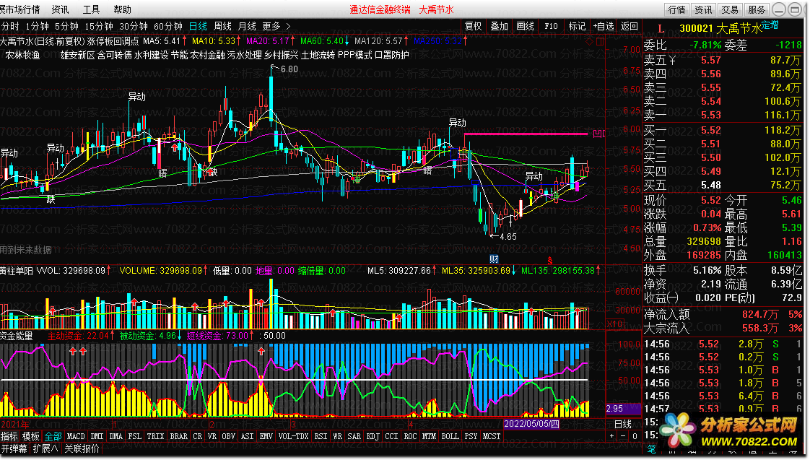
Task: Select the RSI indicator tab
Action: (x=321, y=436)
